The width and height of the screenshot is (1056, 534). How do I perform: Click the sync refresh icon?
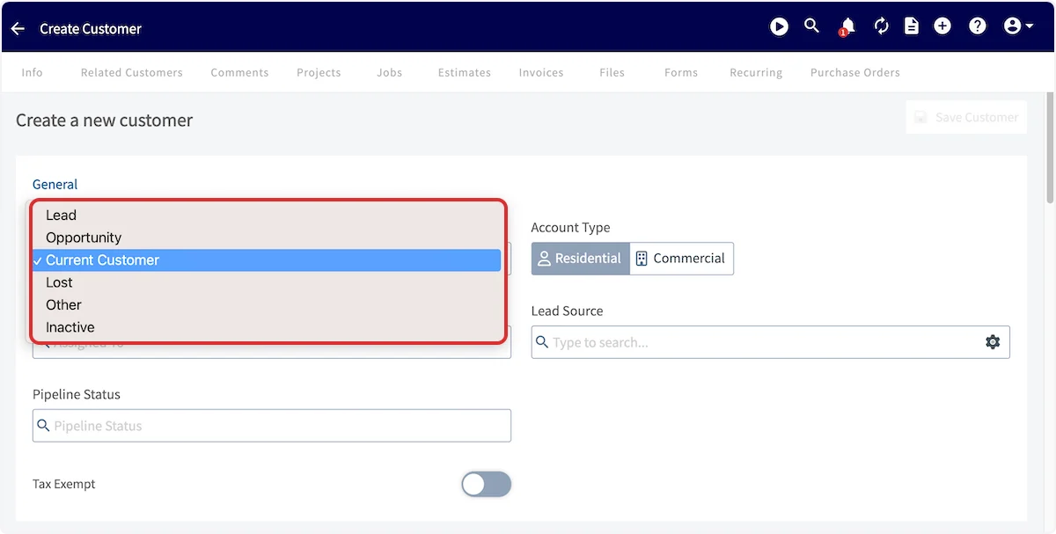pos(881,26)
